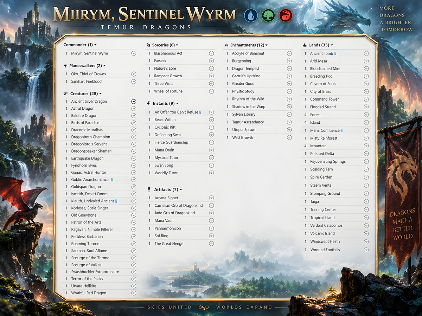This screenshot has height=316, width=422.
Task: Click the Lands mountain icon
Action: pyautogui.click(x=305, y=45)
